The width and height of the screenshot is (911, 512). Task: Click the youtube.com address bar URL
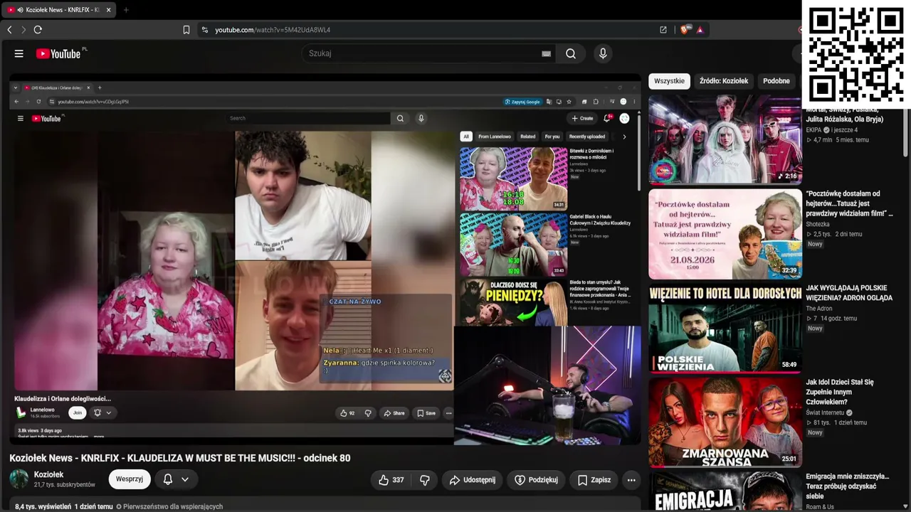(273, 30)
